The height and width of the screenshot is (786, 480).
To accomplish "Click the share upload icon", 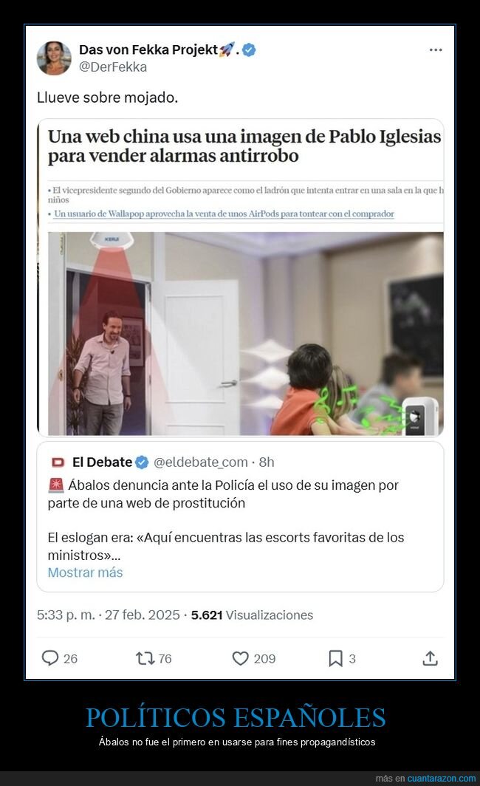I will pos(430,658).
